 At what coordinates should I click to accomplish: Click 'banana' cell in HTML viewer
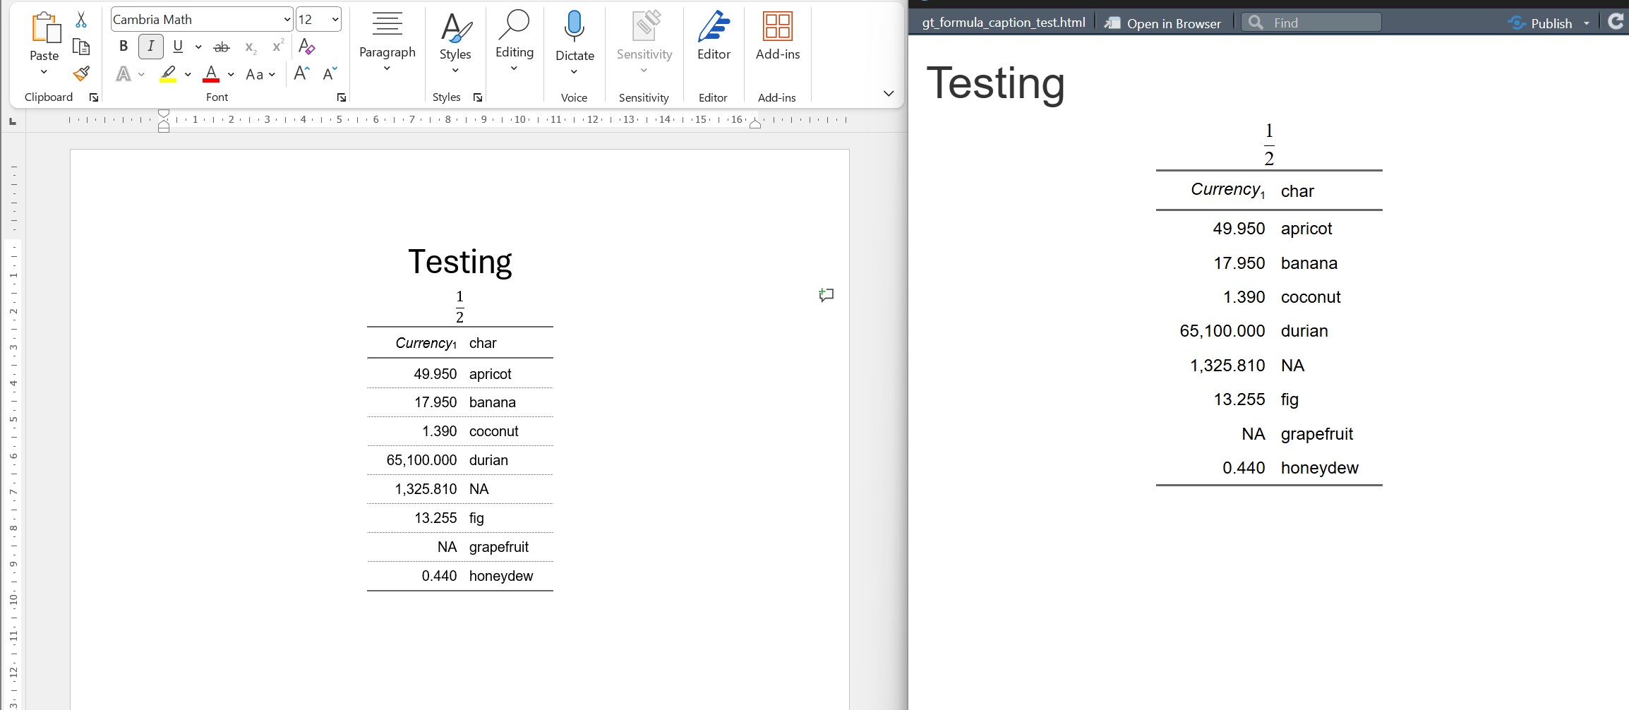click(1309, 263)
